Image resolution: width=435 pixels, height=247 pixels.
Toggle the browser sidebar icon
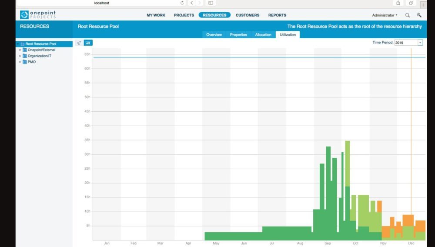tap(211, 3)
